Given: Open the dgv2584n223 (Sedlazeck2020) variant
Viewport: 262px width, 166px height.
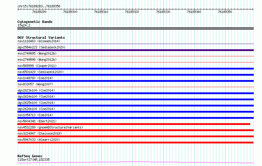Looking at the screenshot, I should 42,47.
